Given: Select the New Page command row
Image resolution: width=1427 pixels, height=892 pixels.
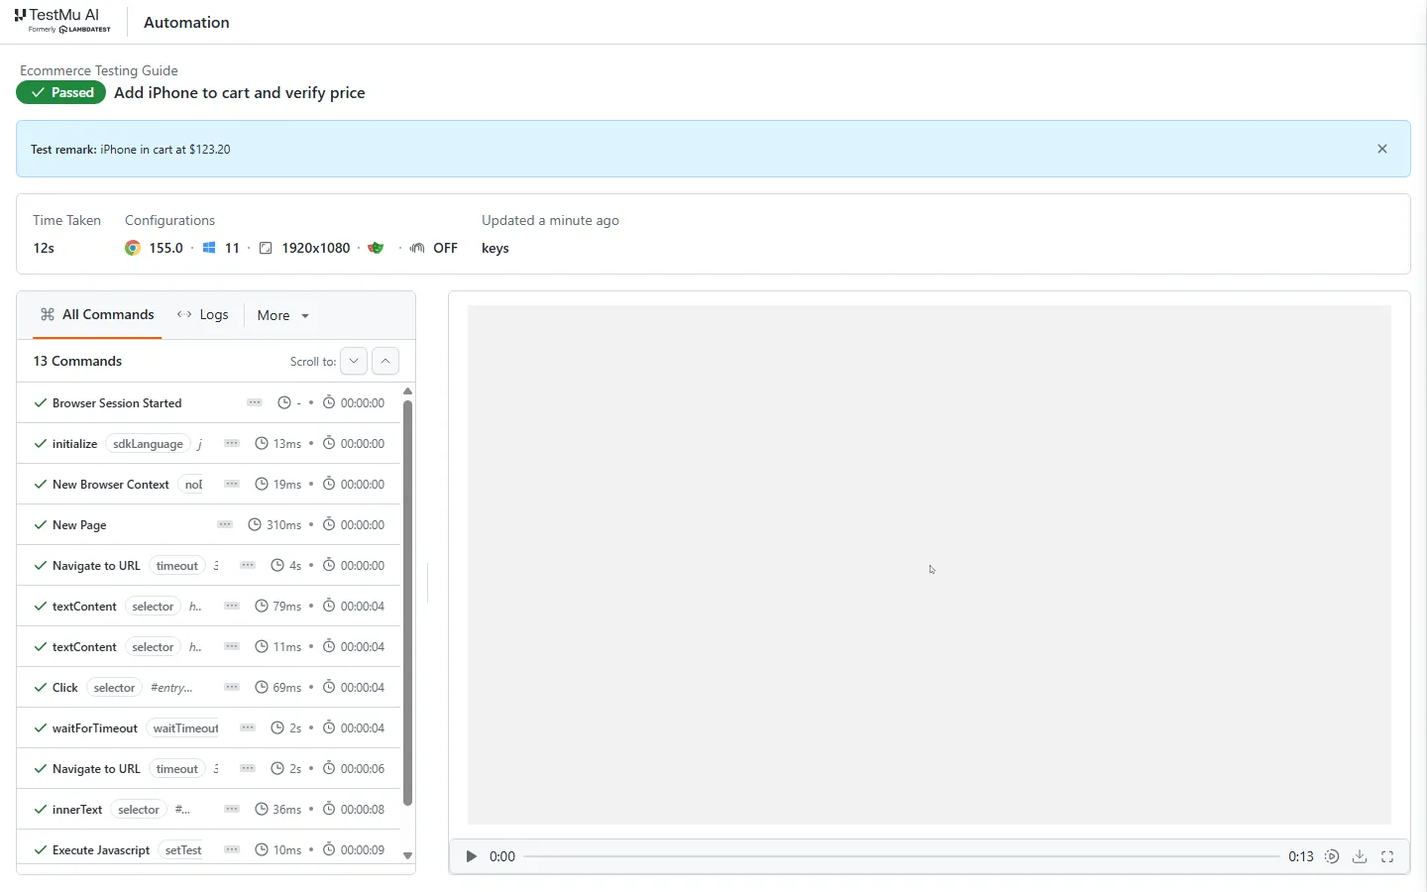Looking at the screenshot, I should tap(208, 524).
